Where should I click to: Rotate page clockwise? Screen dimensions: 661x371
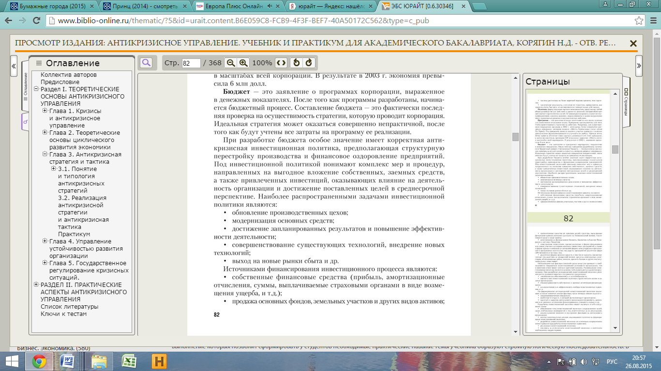pos(308,63)
